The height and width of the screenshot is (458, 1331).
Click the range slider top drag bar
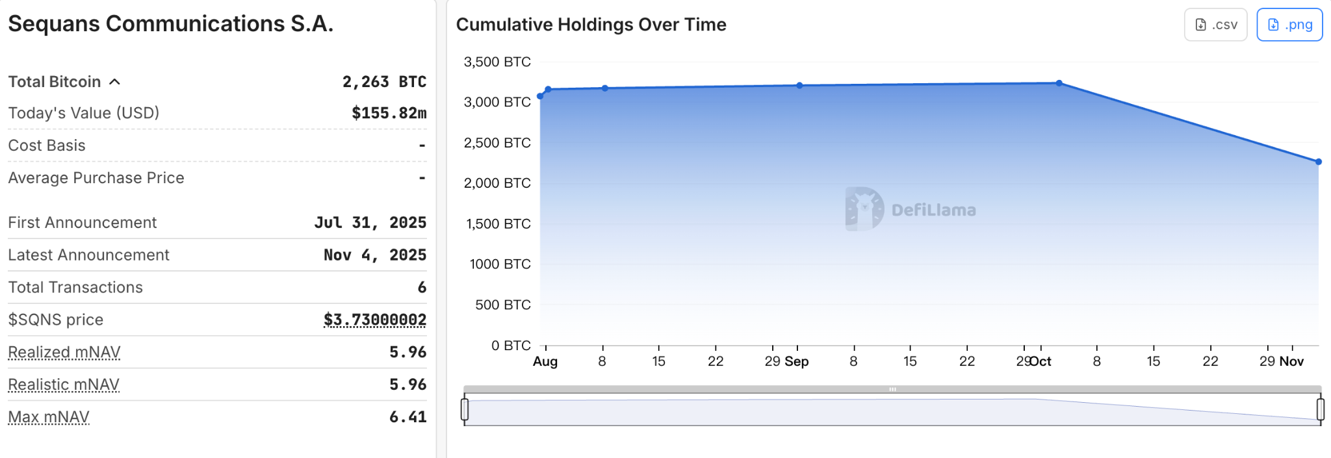point(892,389)
